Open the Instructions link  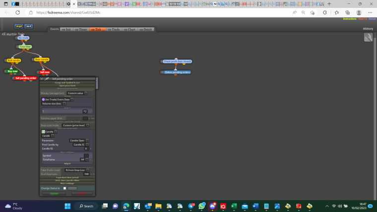(x=350, y=19)
